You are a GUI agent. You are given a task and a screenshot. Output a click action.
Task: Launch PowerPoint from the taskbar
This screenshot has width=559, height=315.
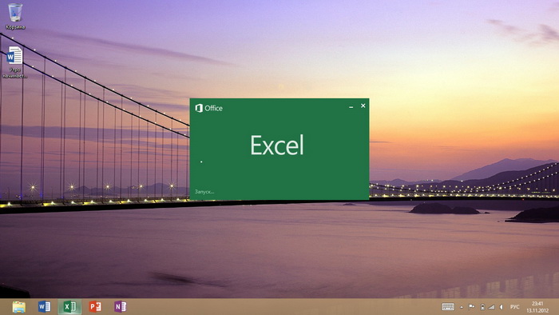[x=95, y=307]
